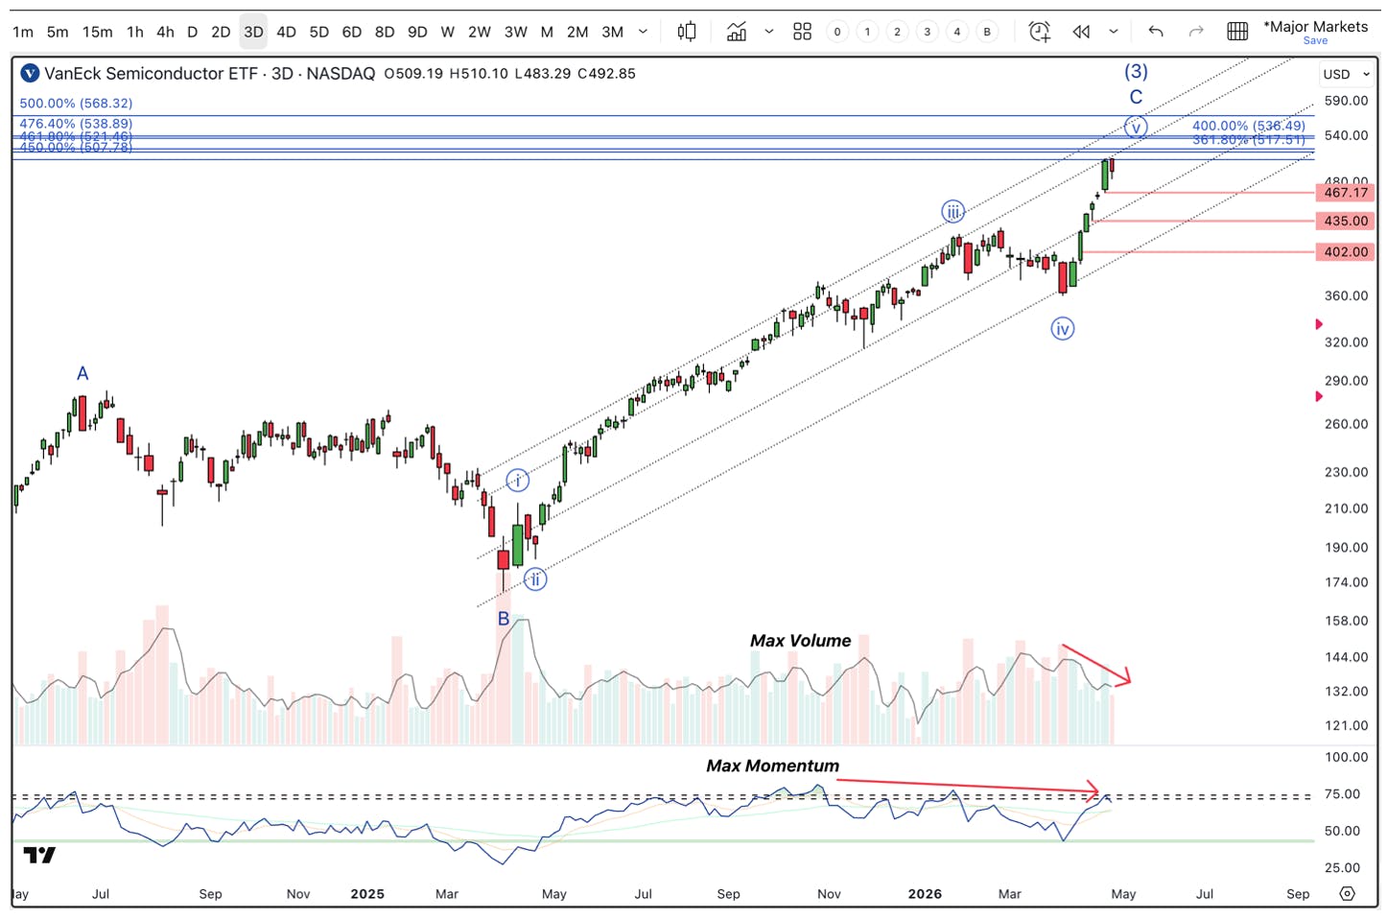1387x919 pixels.
Task: Click the 402.00 price level label
Action: pos(1345,251)
